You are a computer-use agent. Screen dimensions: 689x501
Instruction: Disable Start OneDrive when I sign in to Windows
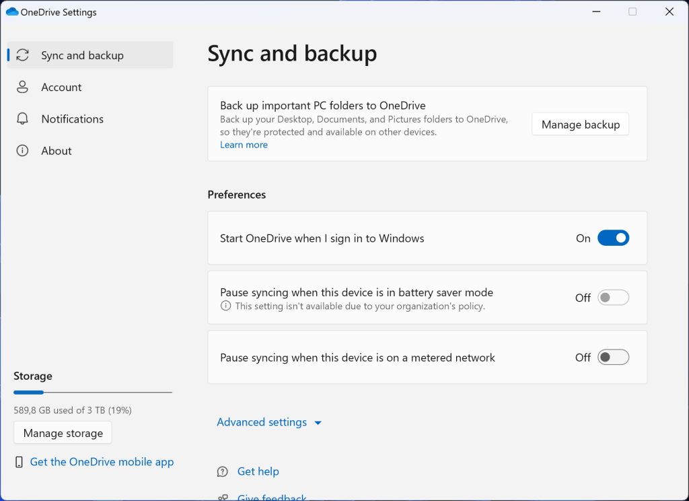click(613, 238)
